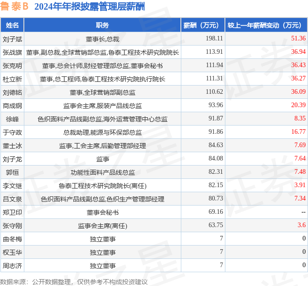
Task: Click the salary value 91.87
Action: [x=216, y=118]
